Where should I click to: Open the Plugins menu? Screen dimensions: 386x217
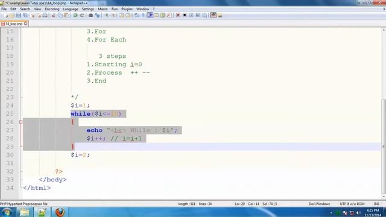[127, 9]
